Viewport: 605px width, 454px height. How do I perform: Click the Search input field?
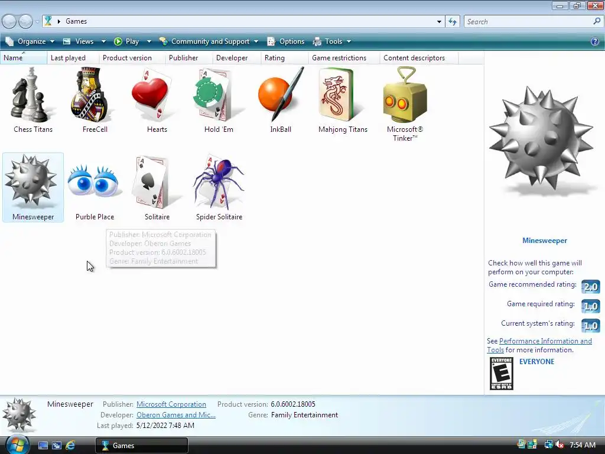tap(529, 22)
